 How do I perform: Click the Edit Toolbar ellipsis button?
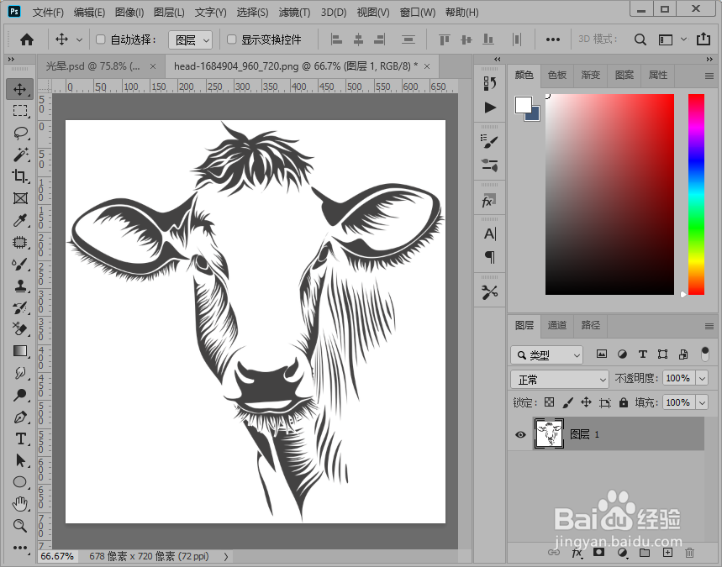[x=20, y=548]
